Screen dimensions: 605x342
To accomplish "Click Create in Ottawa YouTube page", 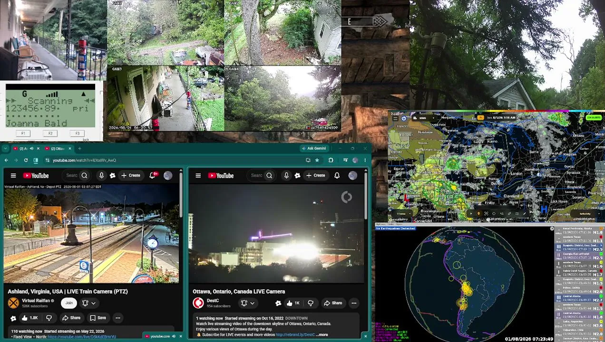I will (x=316, y=176).
